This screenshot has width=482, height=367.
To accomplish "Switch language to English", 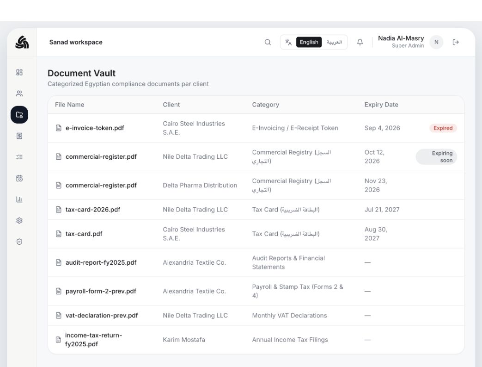I will [x=309, y=42].
